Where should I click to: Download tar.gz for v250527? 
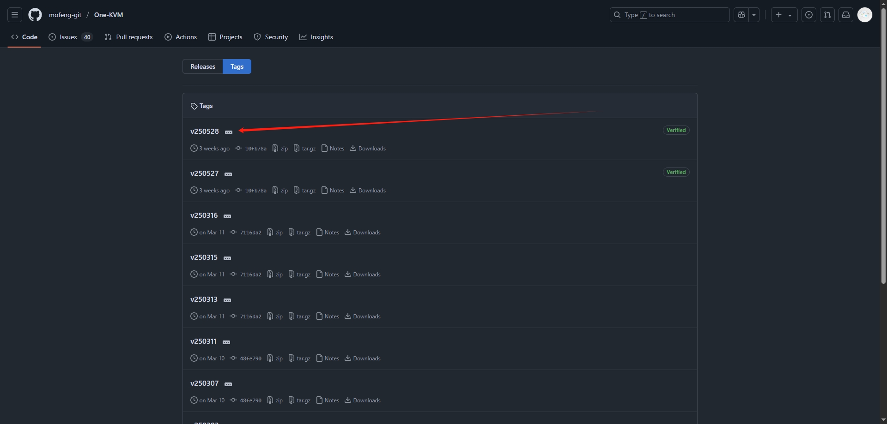(304, 191)
